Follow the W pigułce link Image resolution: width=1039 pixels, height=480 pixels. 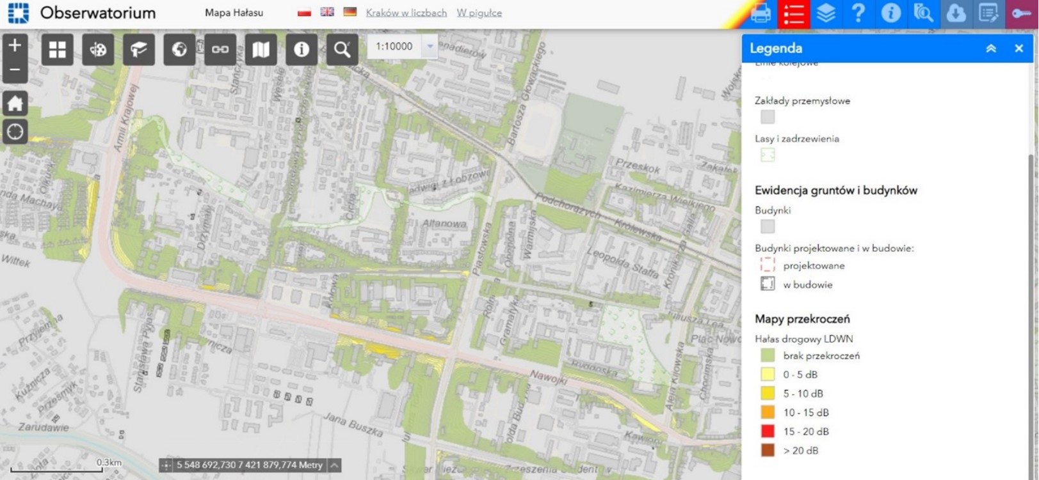479,13
